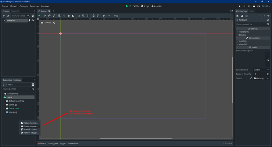Load existing resource in Inspector

242,16
